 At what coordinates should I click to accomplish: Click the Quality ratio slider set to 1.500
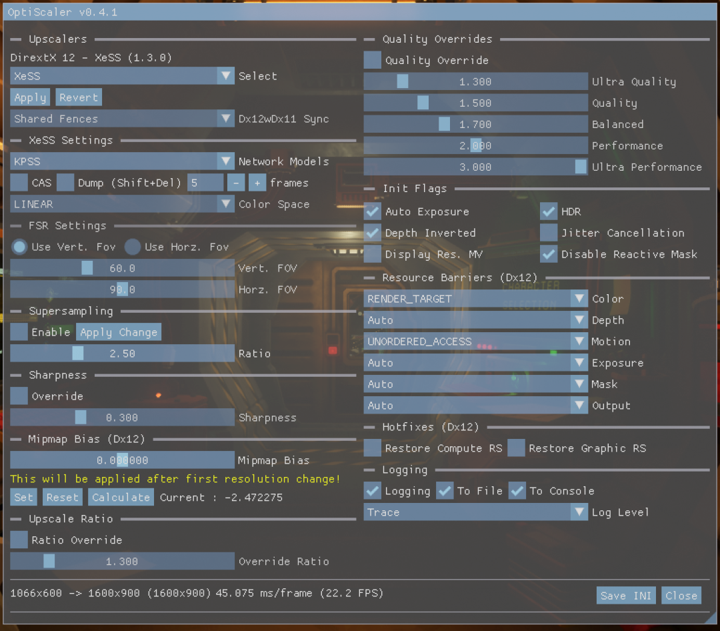tap(476, 103)
